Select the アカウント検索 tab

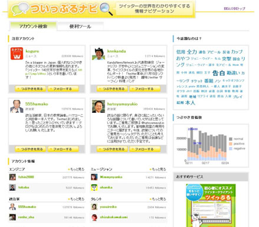(x=33, y=26)
